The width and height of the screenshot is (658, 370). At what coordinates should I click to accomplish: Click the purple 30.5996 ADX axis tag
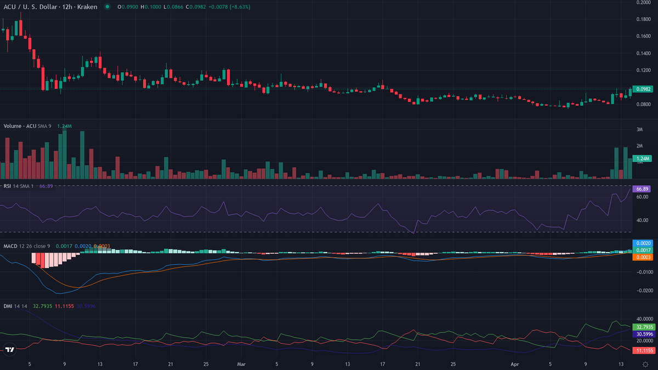[x=643, y=334]
